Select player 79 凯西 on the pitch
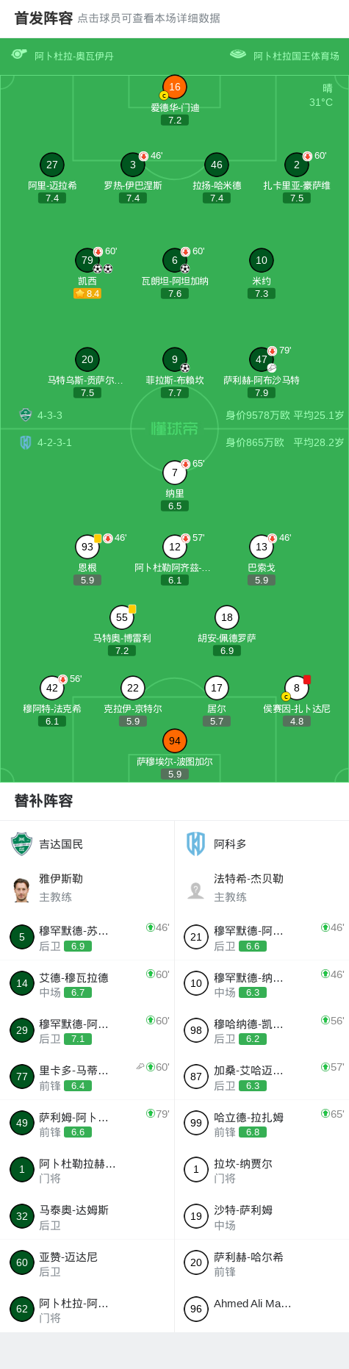Screen dimensions: 349x1369 (x=87, y=260)
